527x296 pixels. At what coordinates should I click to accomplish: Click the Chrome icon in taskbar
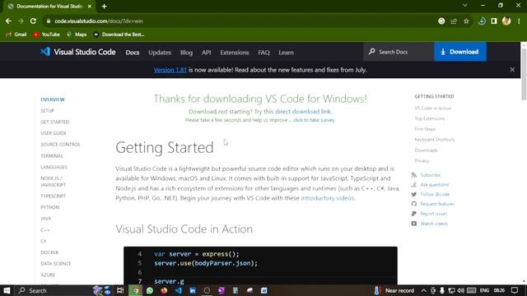click(135, 290)
